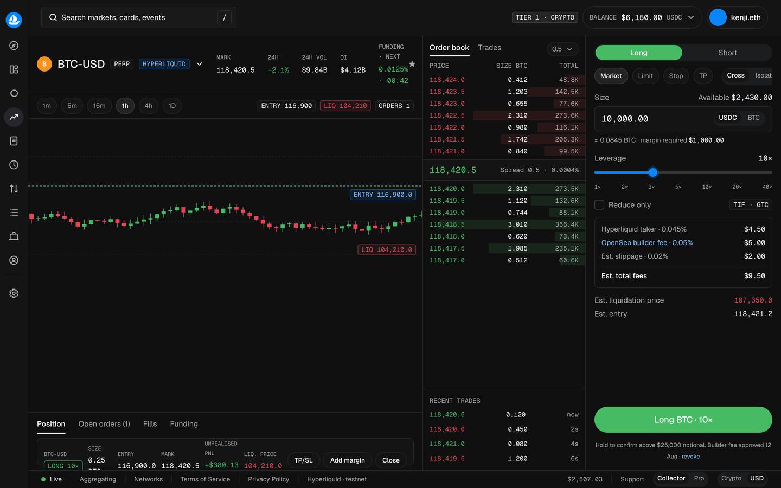Switch to the Trades tab
The width and height of the screenshot is (781, 488).
point(490,48)
